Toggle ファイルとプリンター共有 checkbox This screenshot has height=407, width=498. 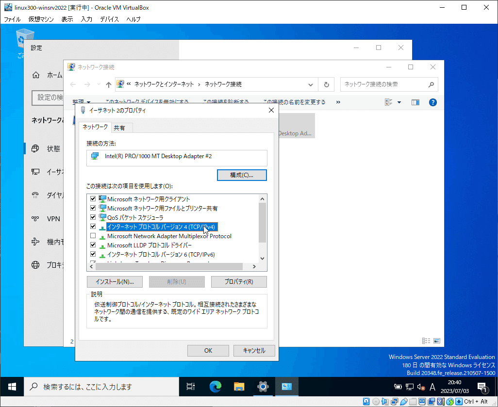point(93,208)
